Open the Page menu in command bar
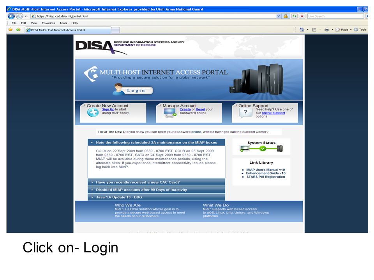374x280 pixels. 344,30
